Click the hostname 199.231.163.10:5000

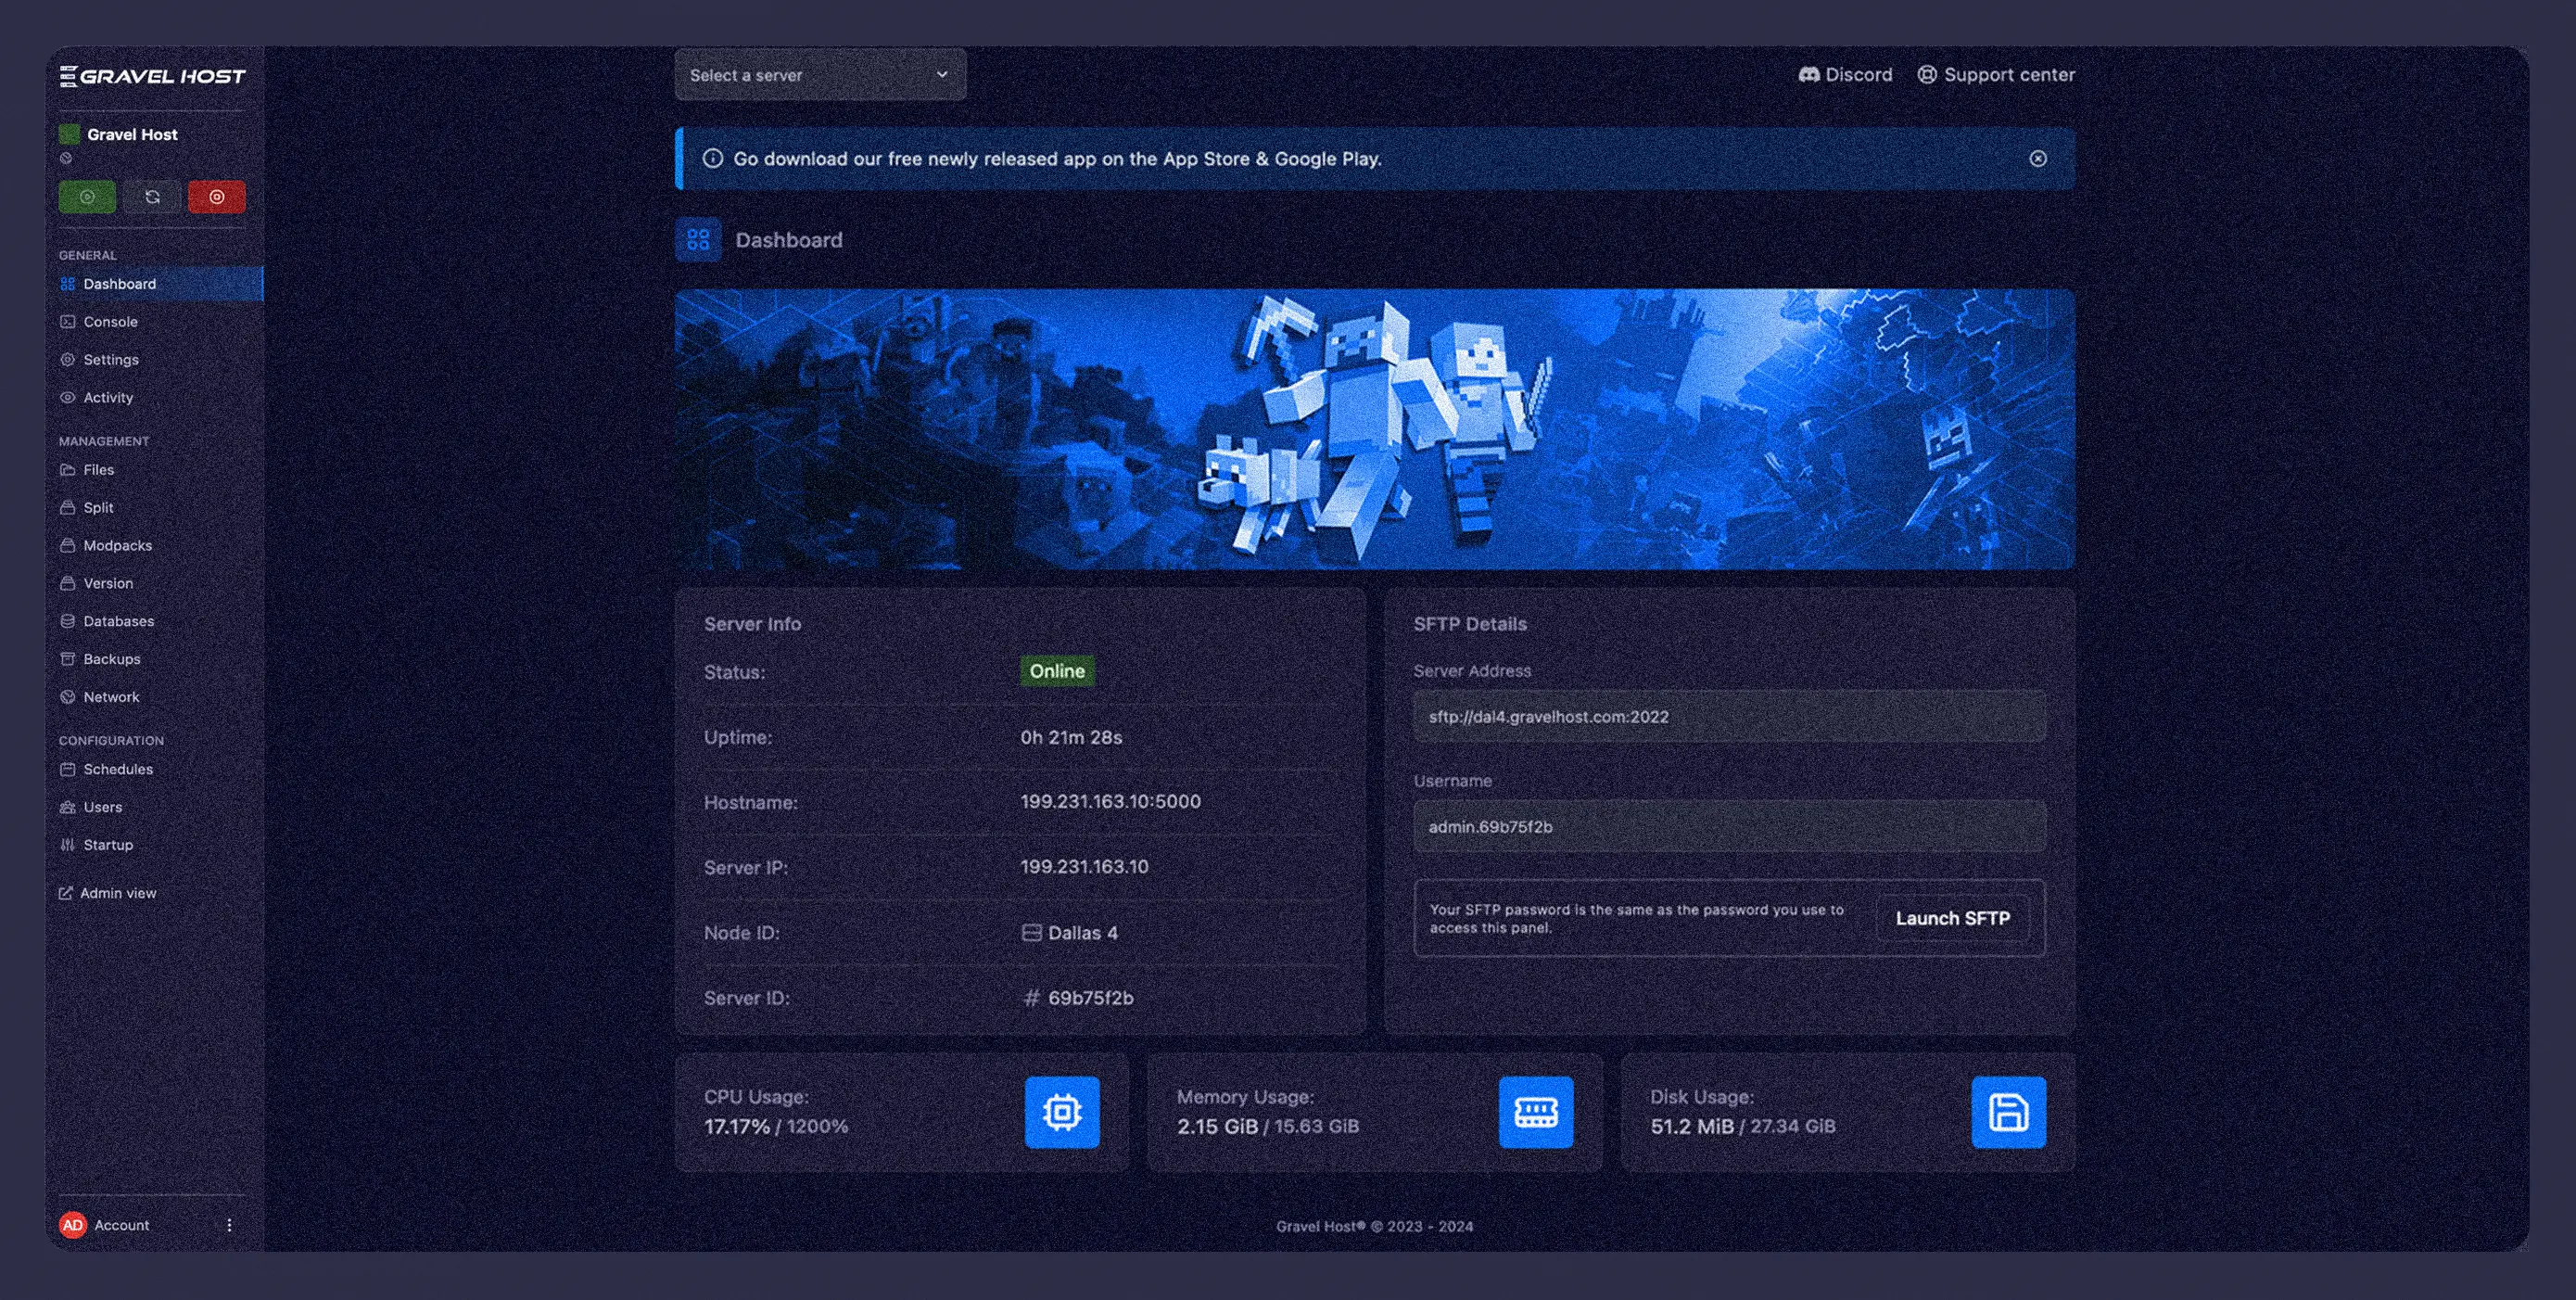[x=1110, y=802]
